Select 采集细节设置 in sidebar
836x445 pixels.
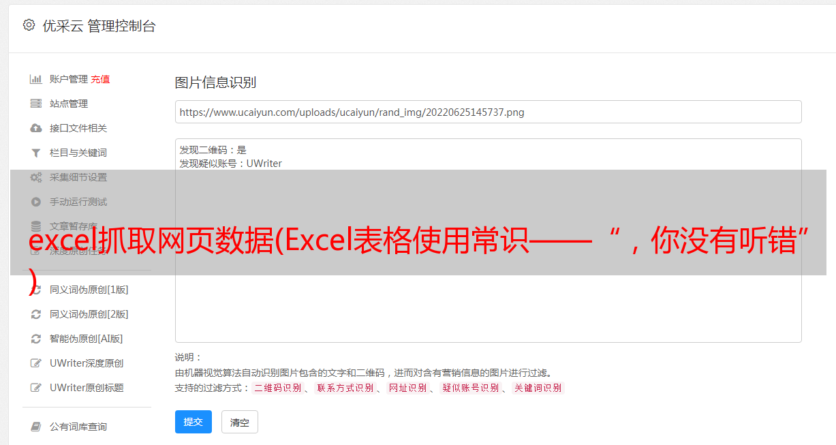(x=78, y=177)
